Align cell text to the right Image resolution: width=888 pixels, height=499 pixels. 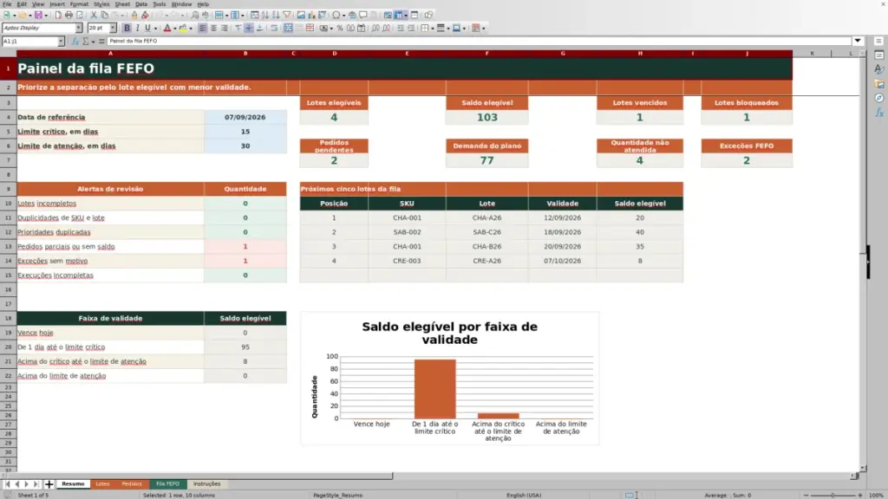click(225, 28)
